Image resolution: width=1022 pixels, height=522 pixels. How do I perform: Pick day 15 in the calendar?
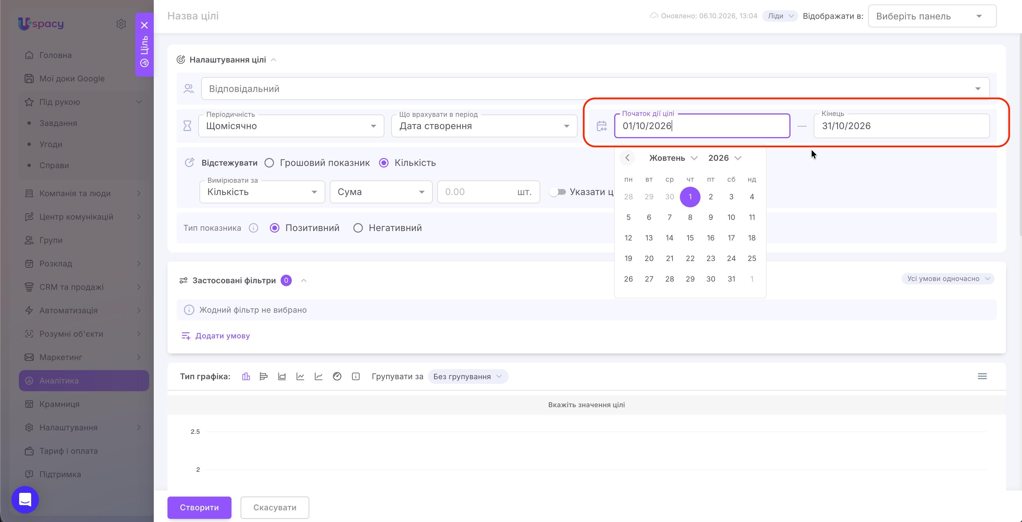coord(690,238)
